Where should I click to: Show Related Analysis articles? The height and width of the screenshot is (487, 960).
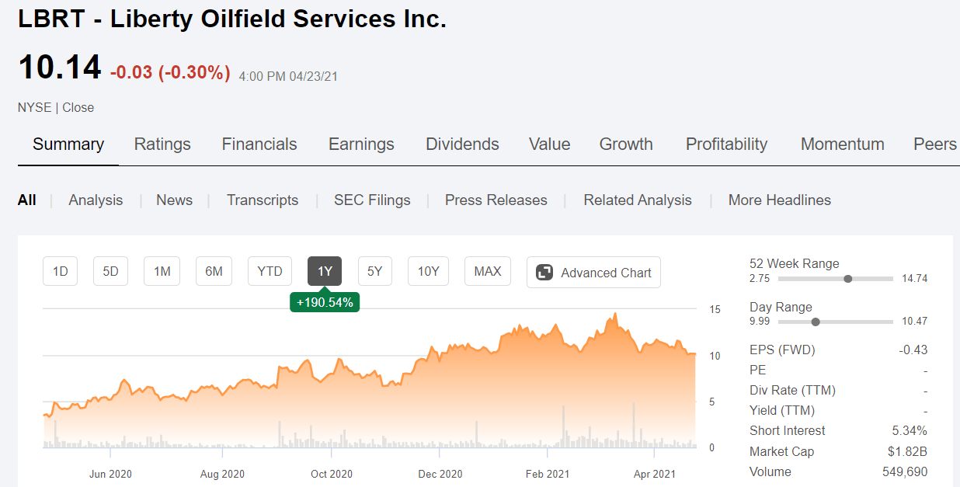637,200
